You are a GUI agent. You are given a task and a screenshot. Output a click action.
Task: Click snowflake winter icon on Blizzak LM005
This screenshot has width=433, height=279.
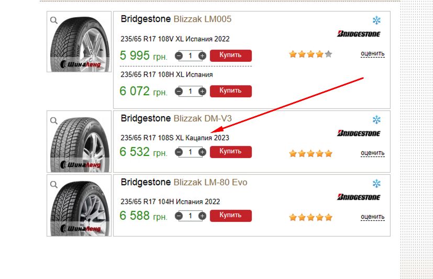coord(376,20)
